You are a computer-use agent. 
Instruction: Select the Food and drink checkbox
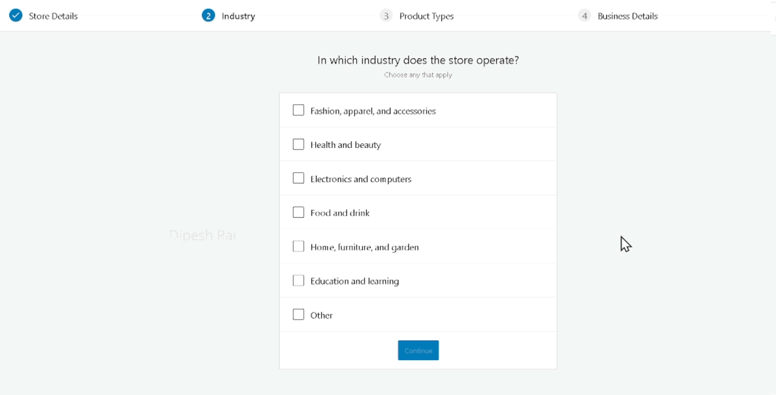(x=298, y=213)
